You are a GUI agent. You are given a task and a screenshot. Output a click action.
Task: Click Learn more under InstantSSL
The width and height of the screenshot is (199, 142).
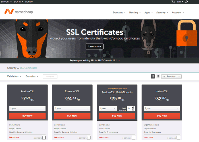coord(148,137)
